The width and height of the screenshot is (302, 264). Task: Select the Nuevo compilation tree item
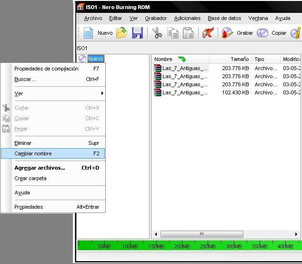tap(96, 59)
